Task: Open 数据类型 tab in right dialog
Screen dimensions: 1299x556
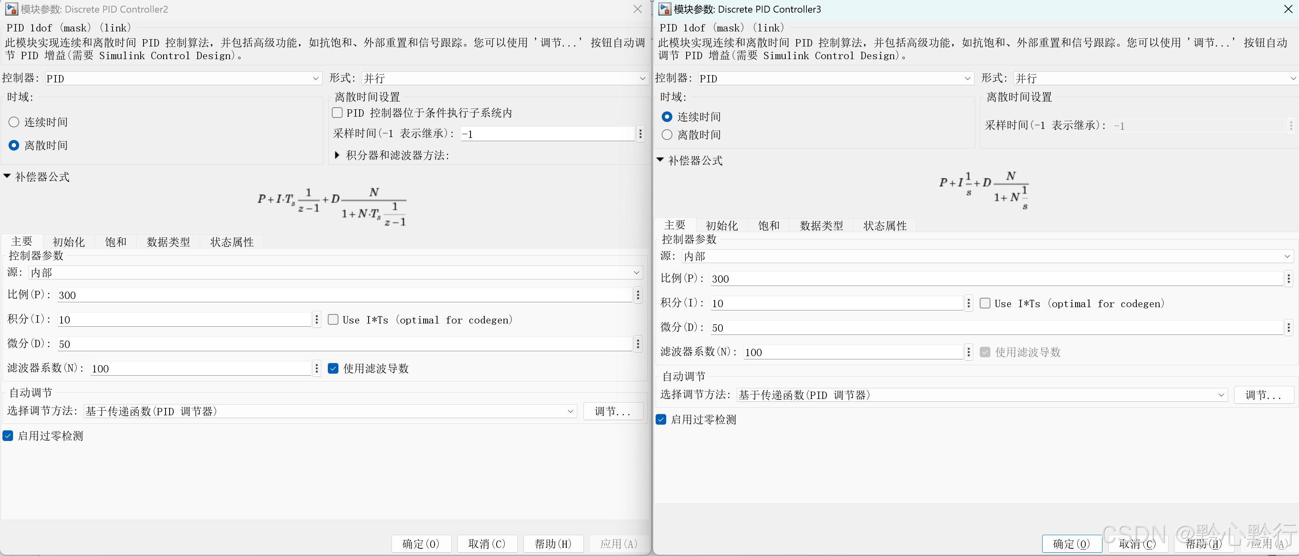Action: (x=821, y=226)
